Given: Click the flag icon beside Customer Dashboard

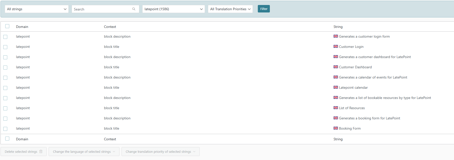Looking at the screenshot, I should click(336, 67).
